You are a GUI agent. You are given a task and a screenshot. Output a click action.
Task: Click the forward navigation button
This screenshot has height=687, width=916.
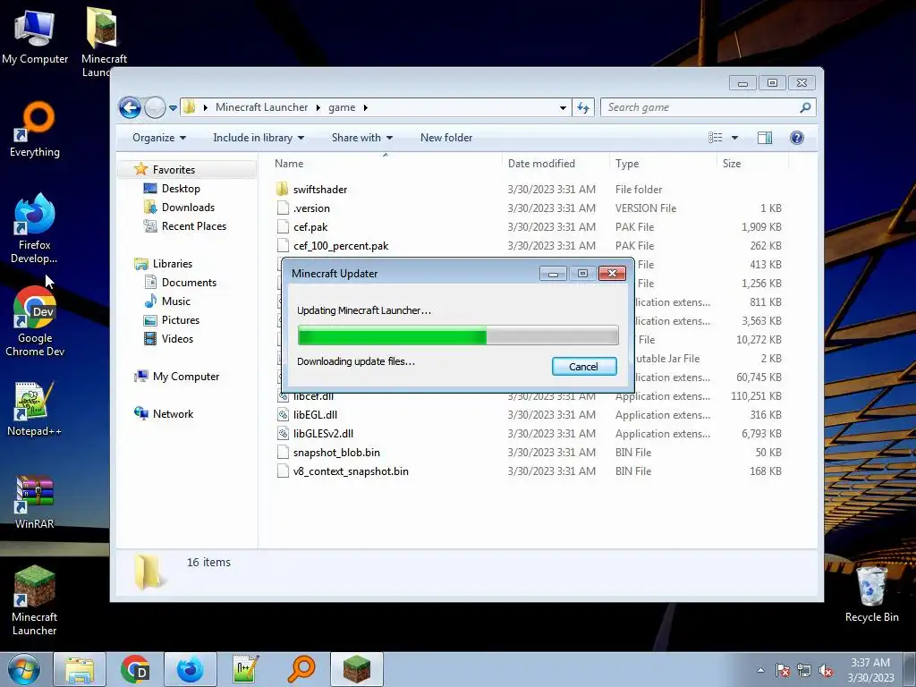[155, 107]
